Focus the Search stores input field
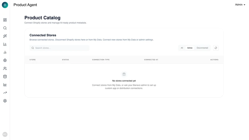The height and width of the screenshot is (140, 249). pyautogui.click(x=59, y=48)
